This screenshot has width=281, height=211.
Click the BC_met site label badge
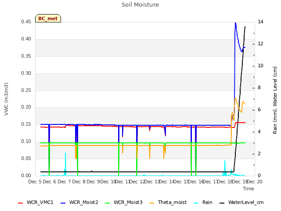click(x=48, y=18)
